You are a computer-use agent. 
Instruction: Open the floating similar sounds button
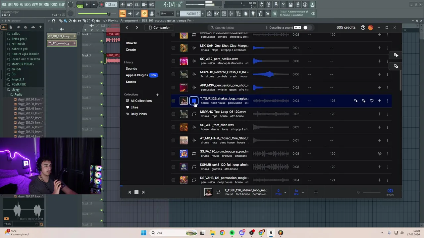(x=396, y=66)
